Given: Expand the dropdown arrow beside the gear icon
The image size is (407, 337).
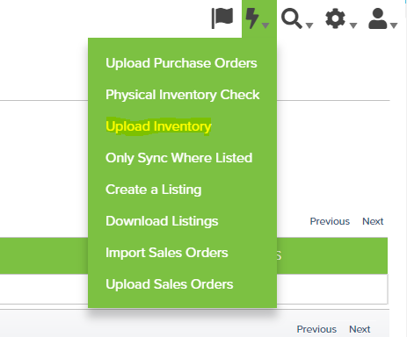Looking at the screenshot, I should pos(353,25).
